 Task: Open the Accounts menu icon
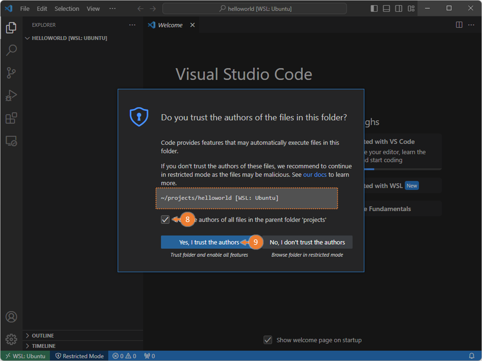[11, 317]
